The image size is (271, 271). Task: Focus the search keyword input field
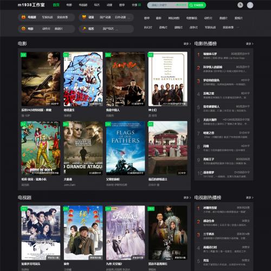167,5
